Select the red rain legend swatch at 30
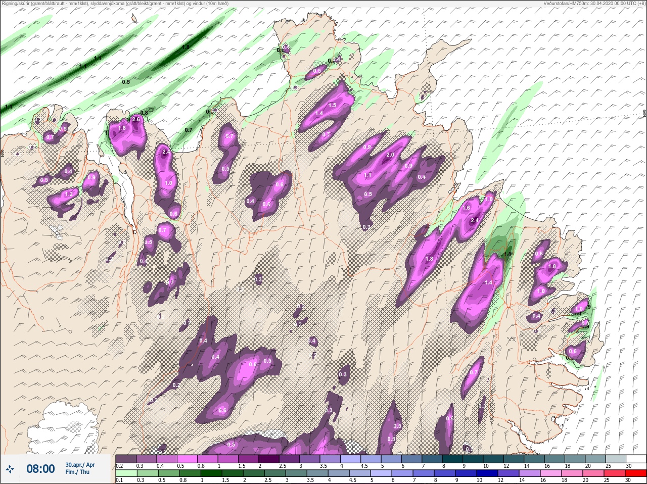This screenshot has width=647, height=484. pyautogui.click(x=635, y=473)
